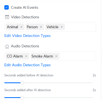Screen dimensions: 102x101
Task: Click the 2s value for before detection
Action: 94,75
